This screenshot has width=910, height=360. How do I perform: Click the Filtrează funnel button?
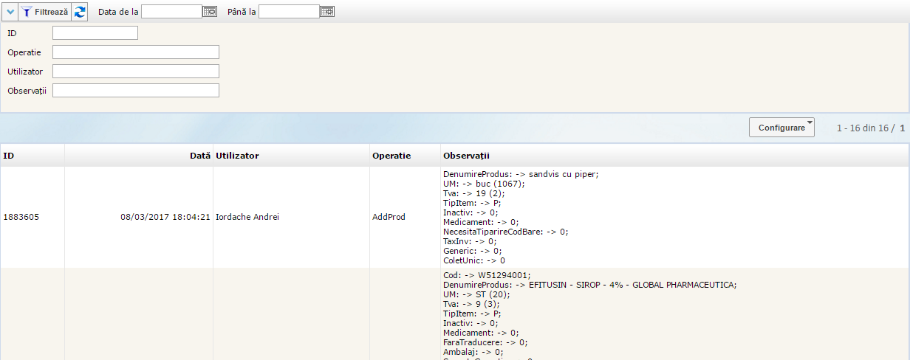[x=44, y=12]
